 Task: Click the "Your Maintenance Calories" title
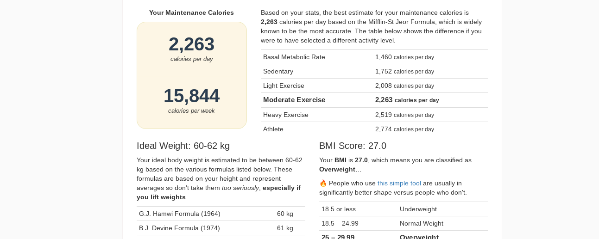click(191, 12)
